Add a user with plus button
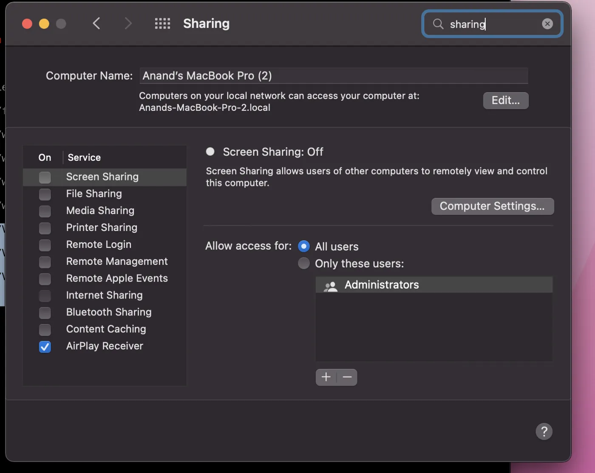This screenshot has height=473, width=595. pos(326,377)
